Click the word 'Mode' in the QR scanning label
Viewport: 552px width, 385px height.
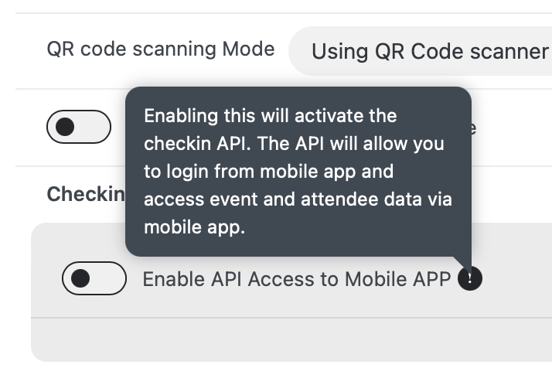pyautogui.click(x=248, y=49)
